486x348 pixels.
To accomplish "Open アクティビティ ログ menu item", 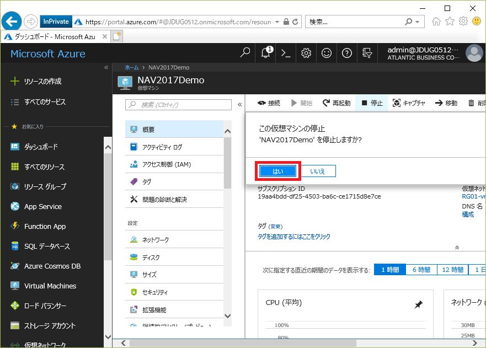I will click(174, 147).
